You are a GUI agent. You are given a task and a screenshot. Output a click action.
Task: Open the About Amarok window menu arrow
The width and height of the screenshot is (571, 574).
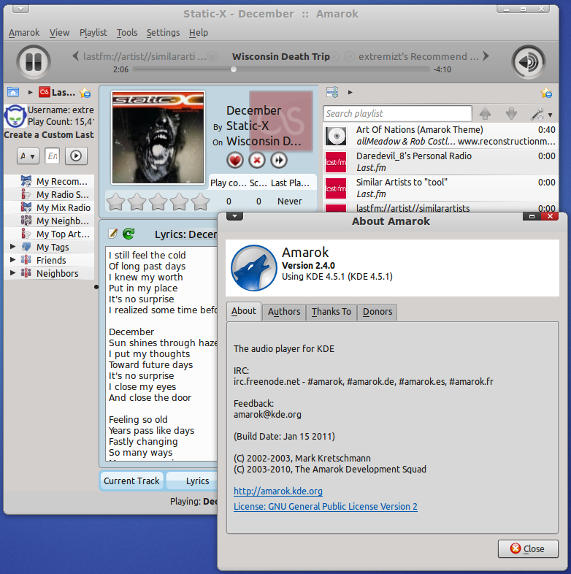click(234, 216)
